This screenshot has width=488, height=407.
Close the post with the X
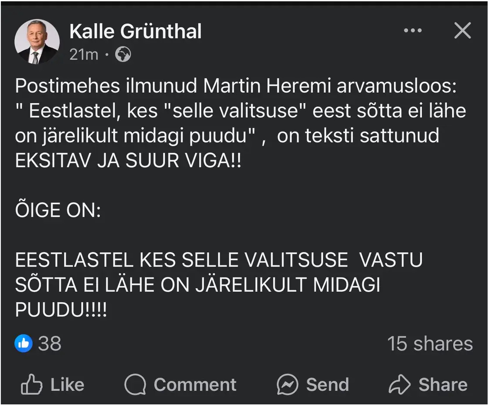462,31
